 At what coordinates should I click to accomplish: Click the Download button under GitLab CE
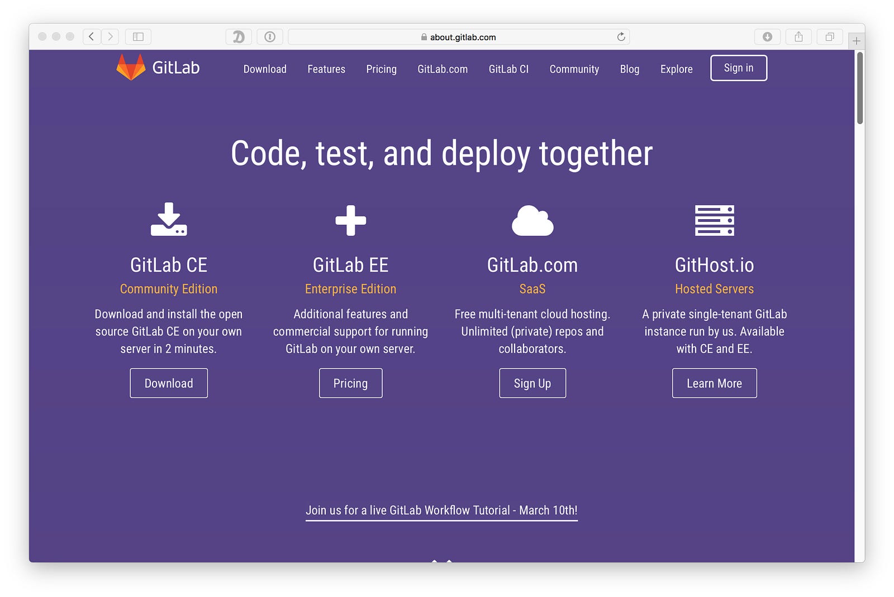(169, 383)
